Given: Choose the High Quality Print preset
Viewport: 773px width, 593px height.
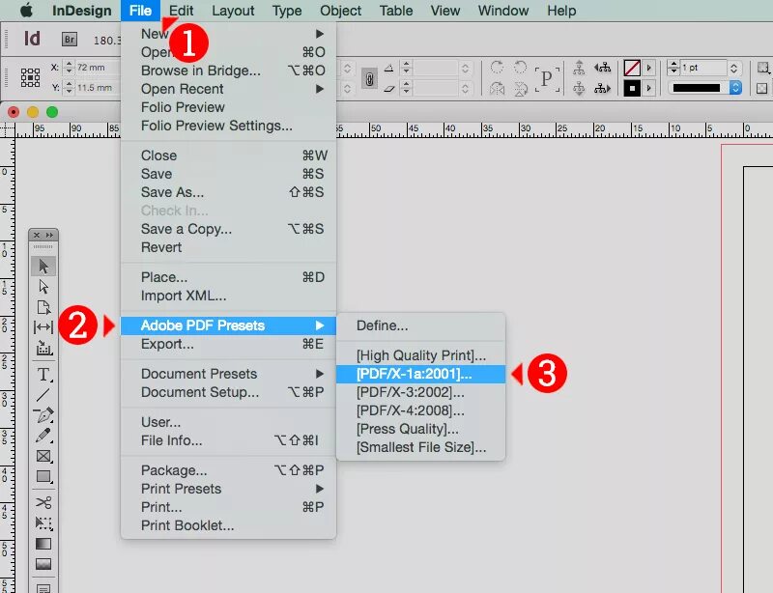Looking at the screenshot, I should pos(420,355).
